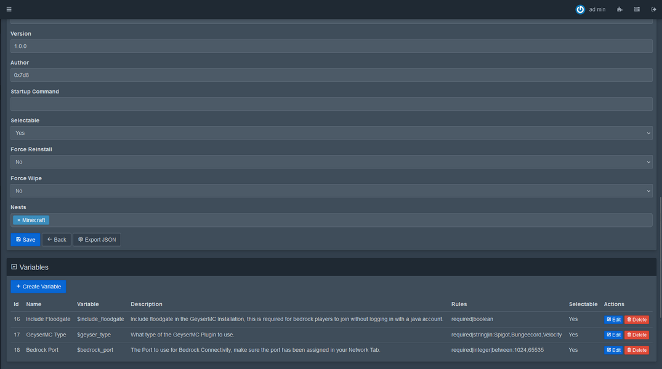Open the Force Wipe dropdown
Viewport: 662px width, 369px height.
[x=331, y=191]
